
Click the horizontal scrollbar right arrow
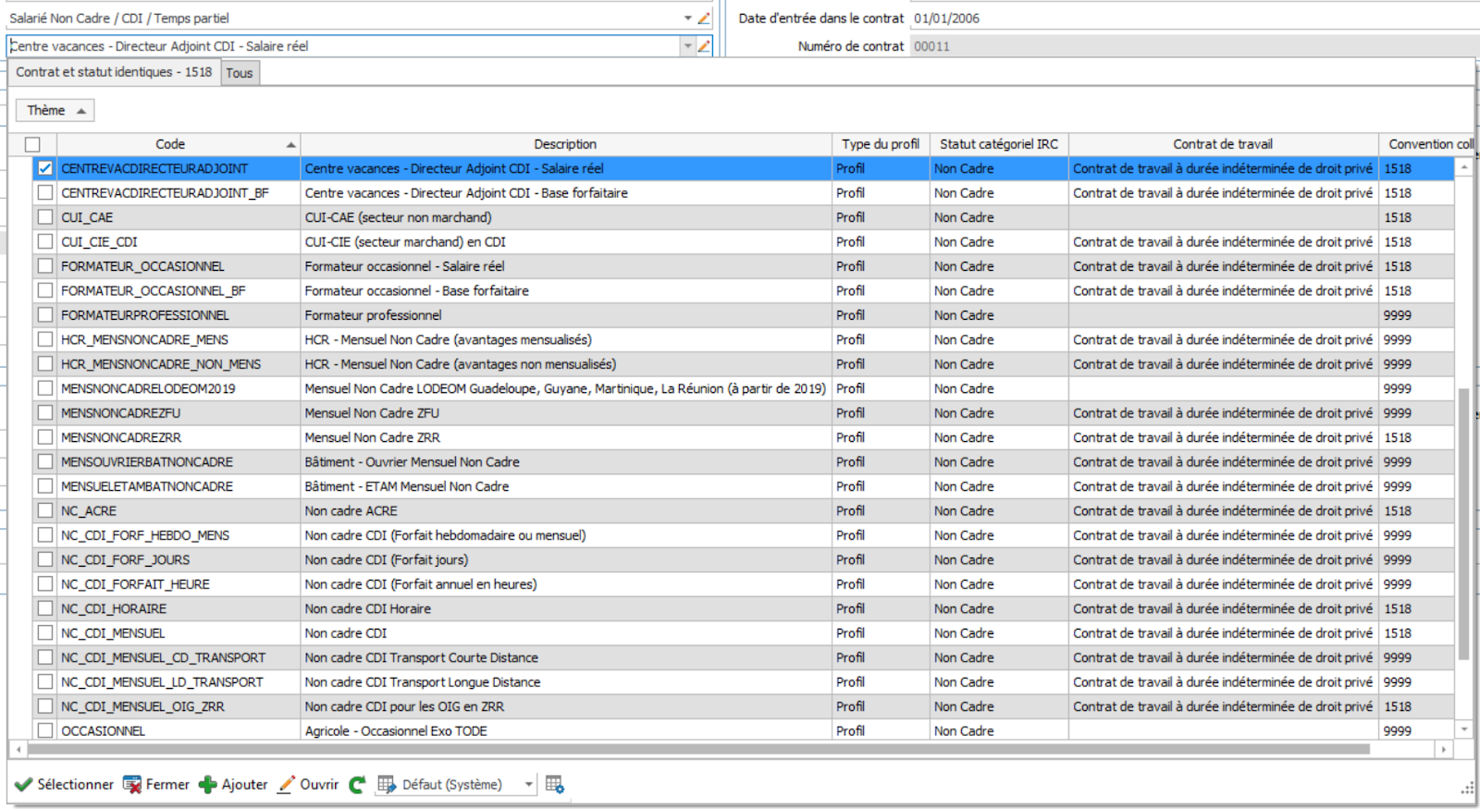tap(1444, 749)
